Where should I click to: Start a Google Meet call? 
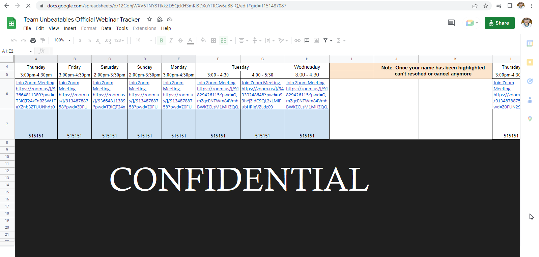point(472,23)
